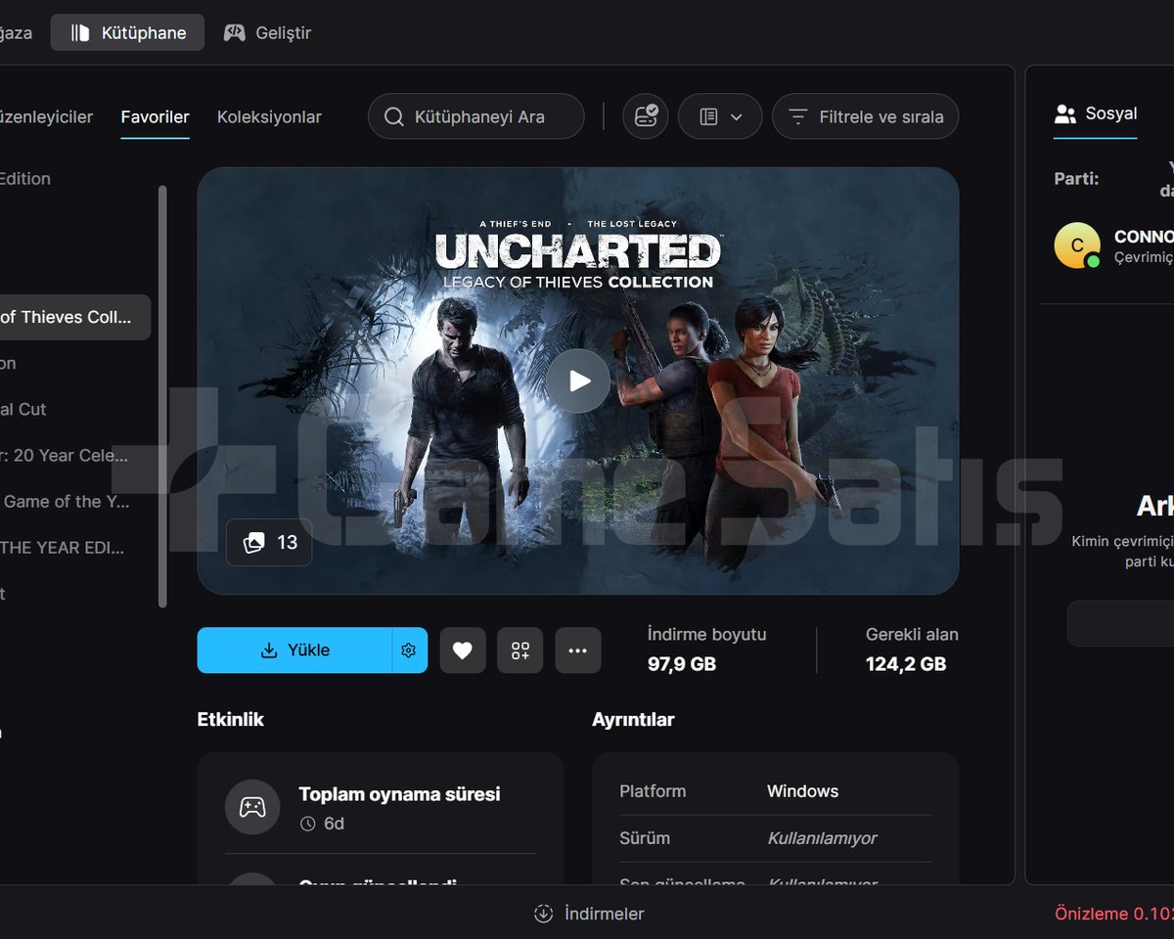Click the Önizleme version label
Screen dimensions: 1174x939
[1114, 914]
